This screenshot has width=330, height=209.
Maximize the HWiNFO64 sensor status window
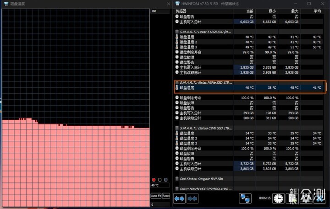point(309,4)
